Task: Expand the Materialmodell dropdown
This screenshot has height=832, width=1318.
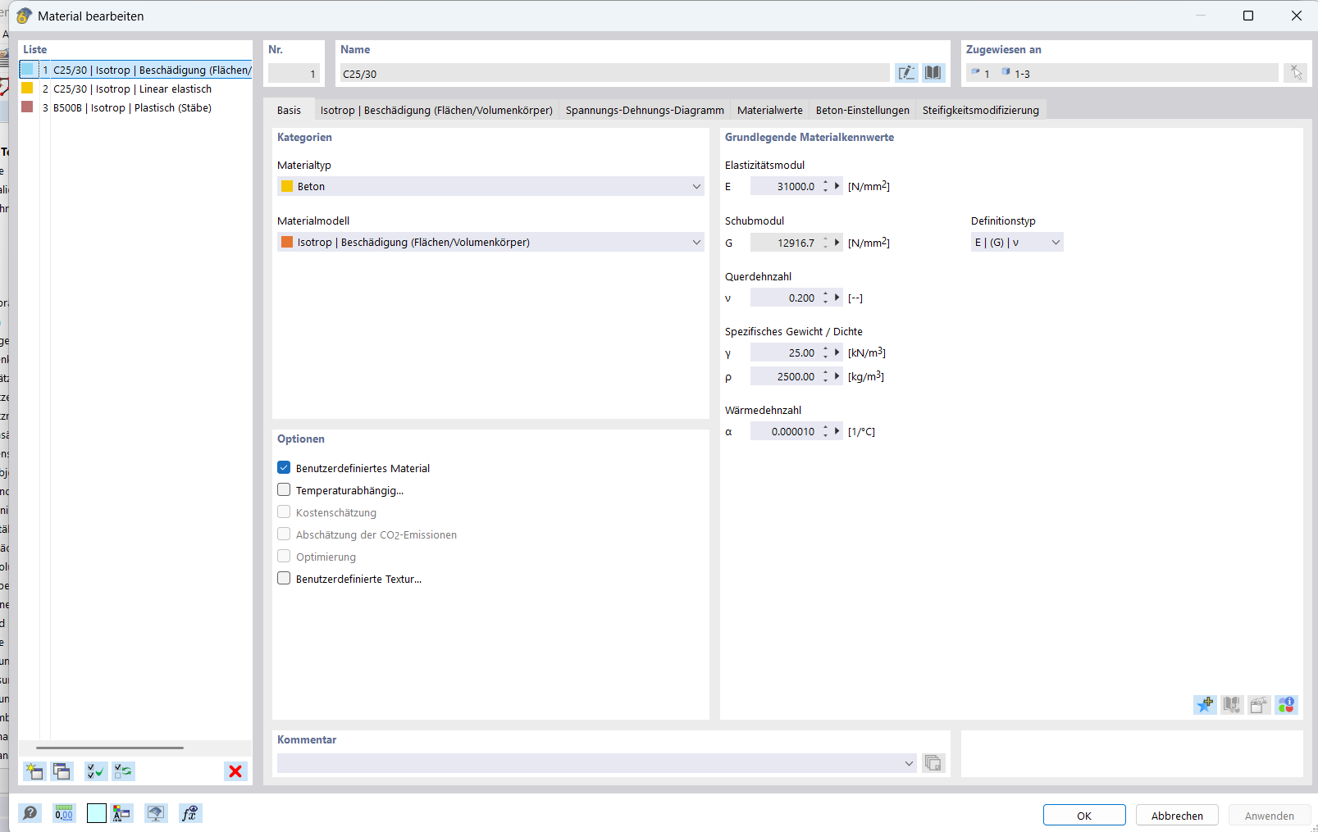Action: (x=490, y=243)
